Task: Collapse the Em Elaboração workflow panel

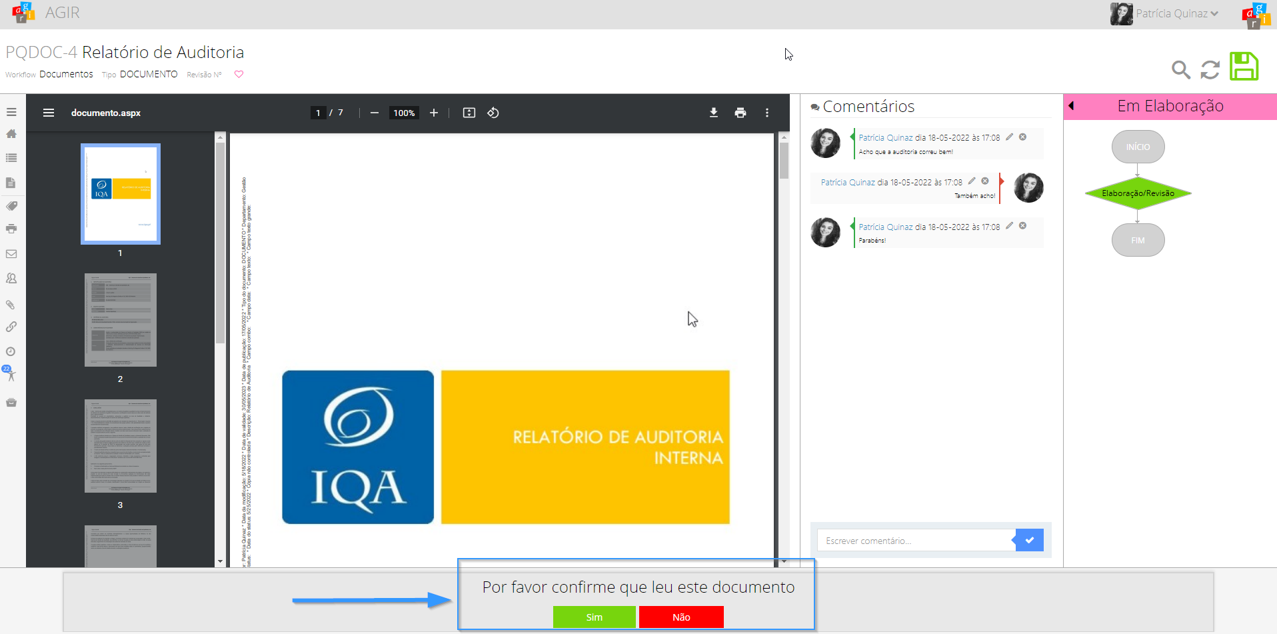Action: [1071, 105]
